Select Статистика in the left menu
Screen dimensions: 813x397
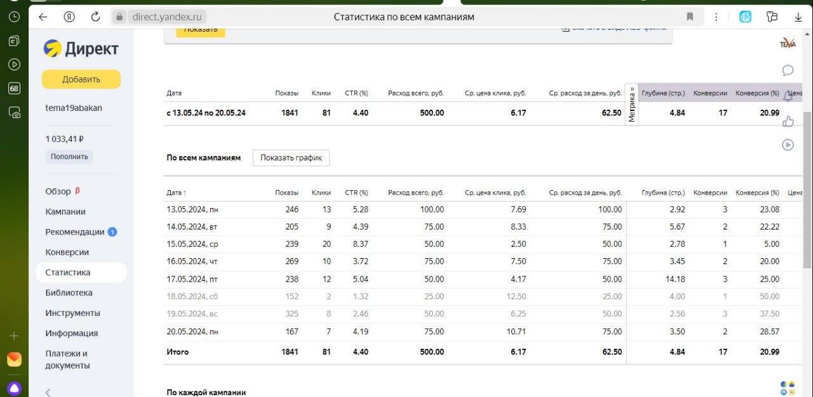(81, 272)
